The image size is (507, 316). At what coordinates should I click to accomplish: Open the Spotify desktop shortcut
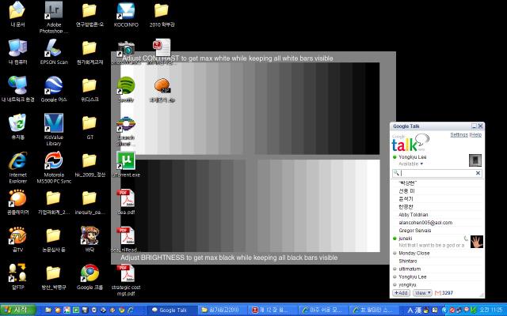[x=126, y=86]
